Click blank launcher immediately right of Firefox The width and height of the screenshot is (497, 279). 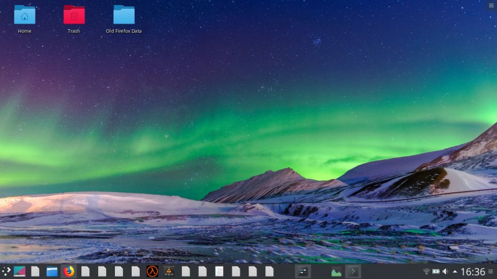pyautogui.click(x=85, y=272)
